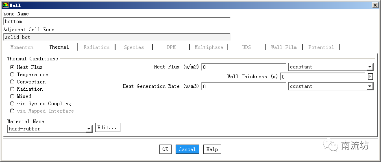Click the Adjacent Cell Zone field solid-bot

pos(117,37)
